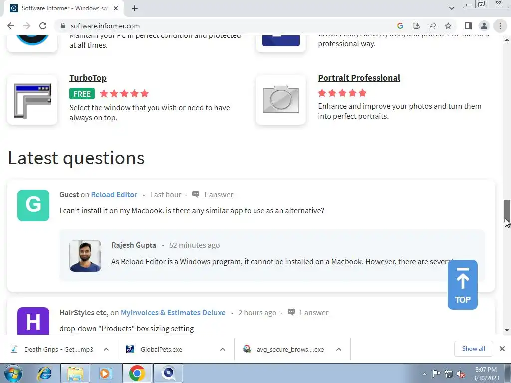The width and height of the screenshot is (511, 383).
Task: Go back using the browser back arrow
Action: tap(11, 26)
